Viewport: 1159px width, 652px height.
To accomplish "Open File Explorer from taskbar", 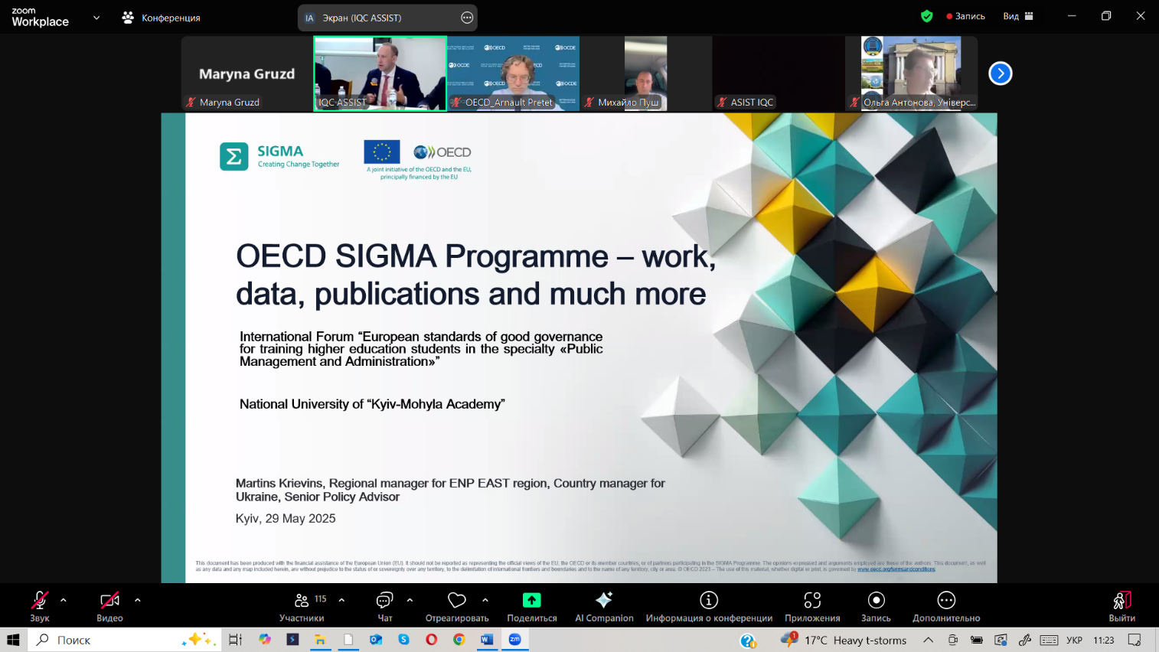I will tap(320, 640).
